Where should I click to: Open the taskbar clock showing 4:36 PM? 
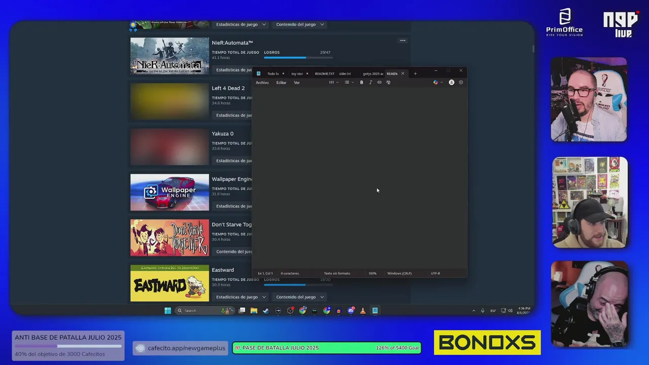coord(524,310)
